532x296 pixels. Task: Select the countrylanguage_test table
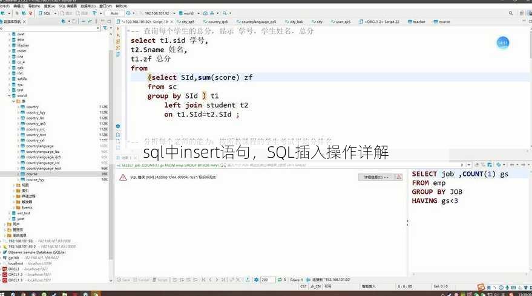(x=44, y=169)
